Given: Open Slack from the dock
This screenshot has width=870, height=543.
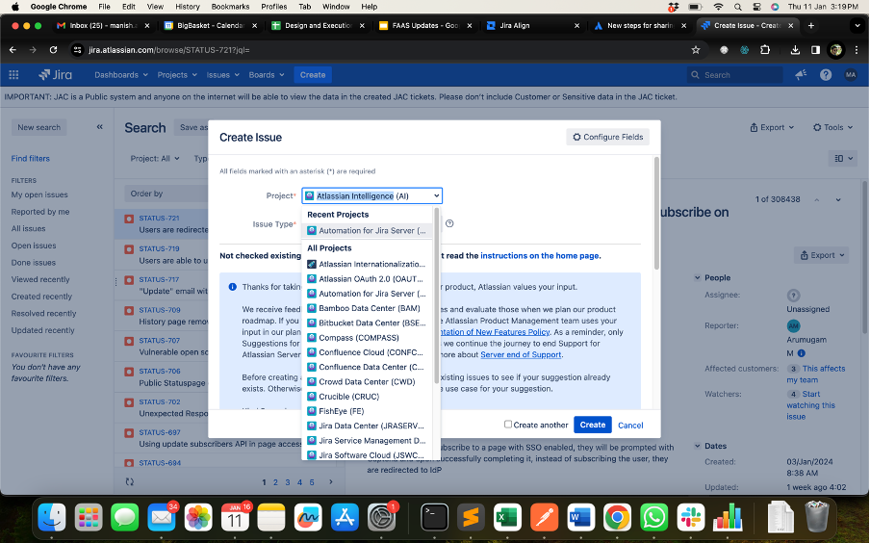Looking at the screenshot, I should click(x=691, y=517).
